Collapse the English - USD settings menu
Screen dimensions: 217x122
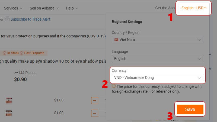point(194,8)
